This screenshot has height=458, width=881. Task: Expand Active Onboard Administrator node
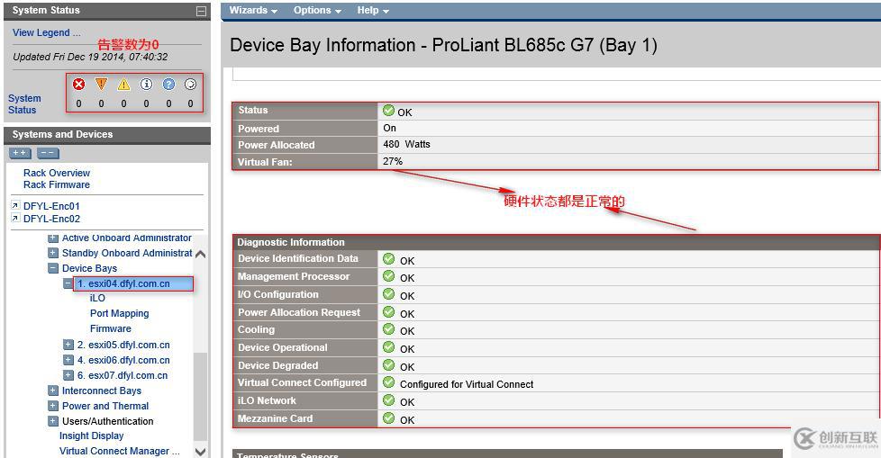pyautogui.click(x=53, y=238)
